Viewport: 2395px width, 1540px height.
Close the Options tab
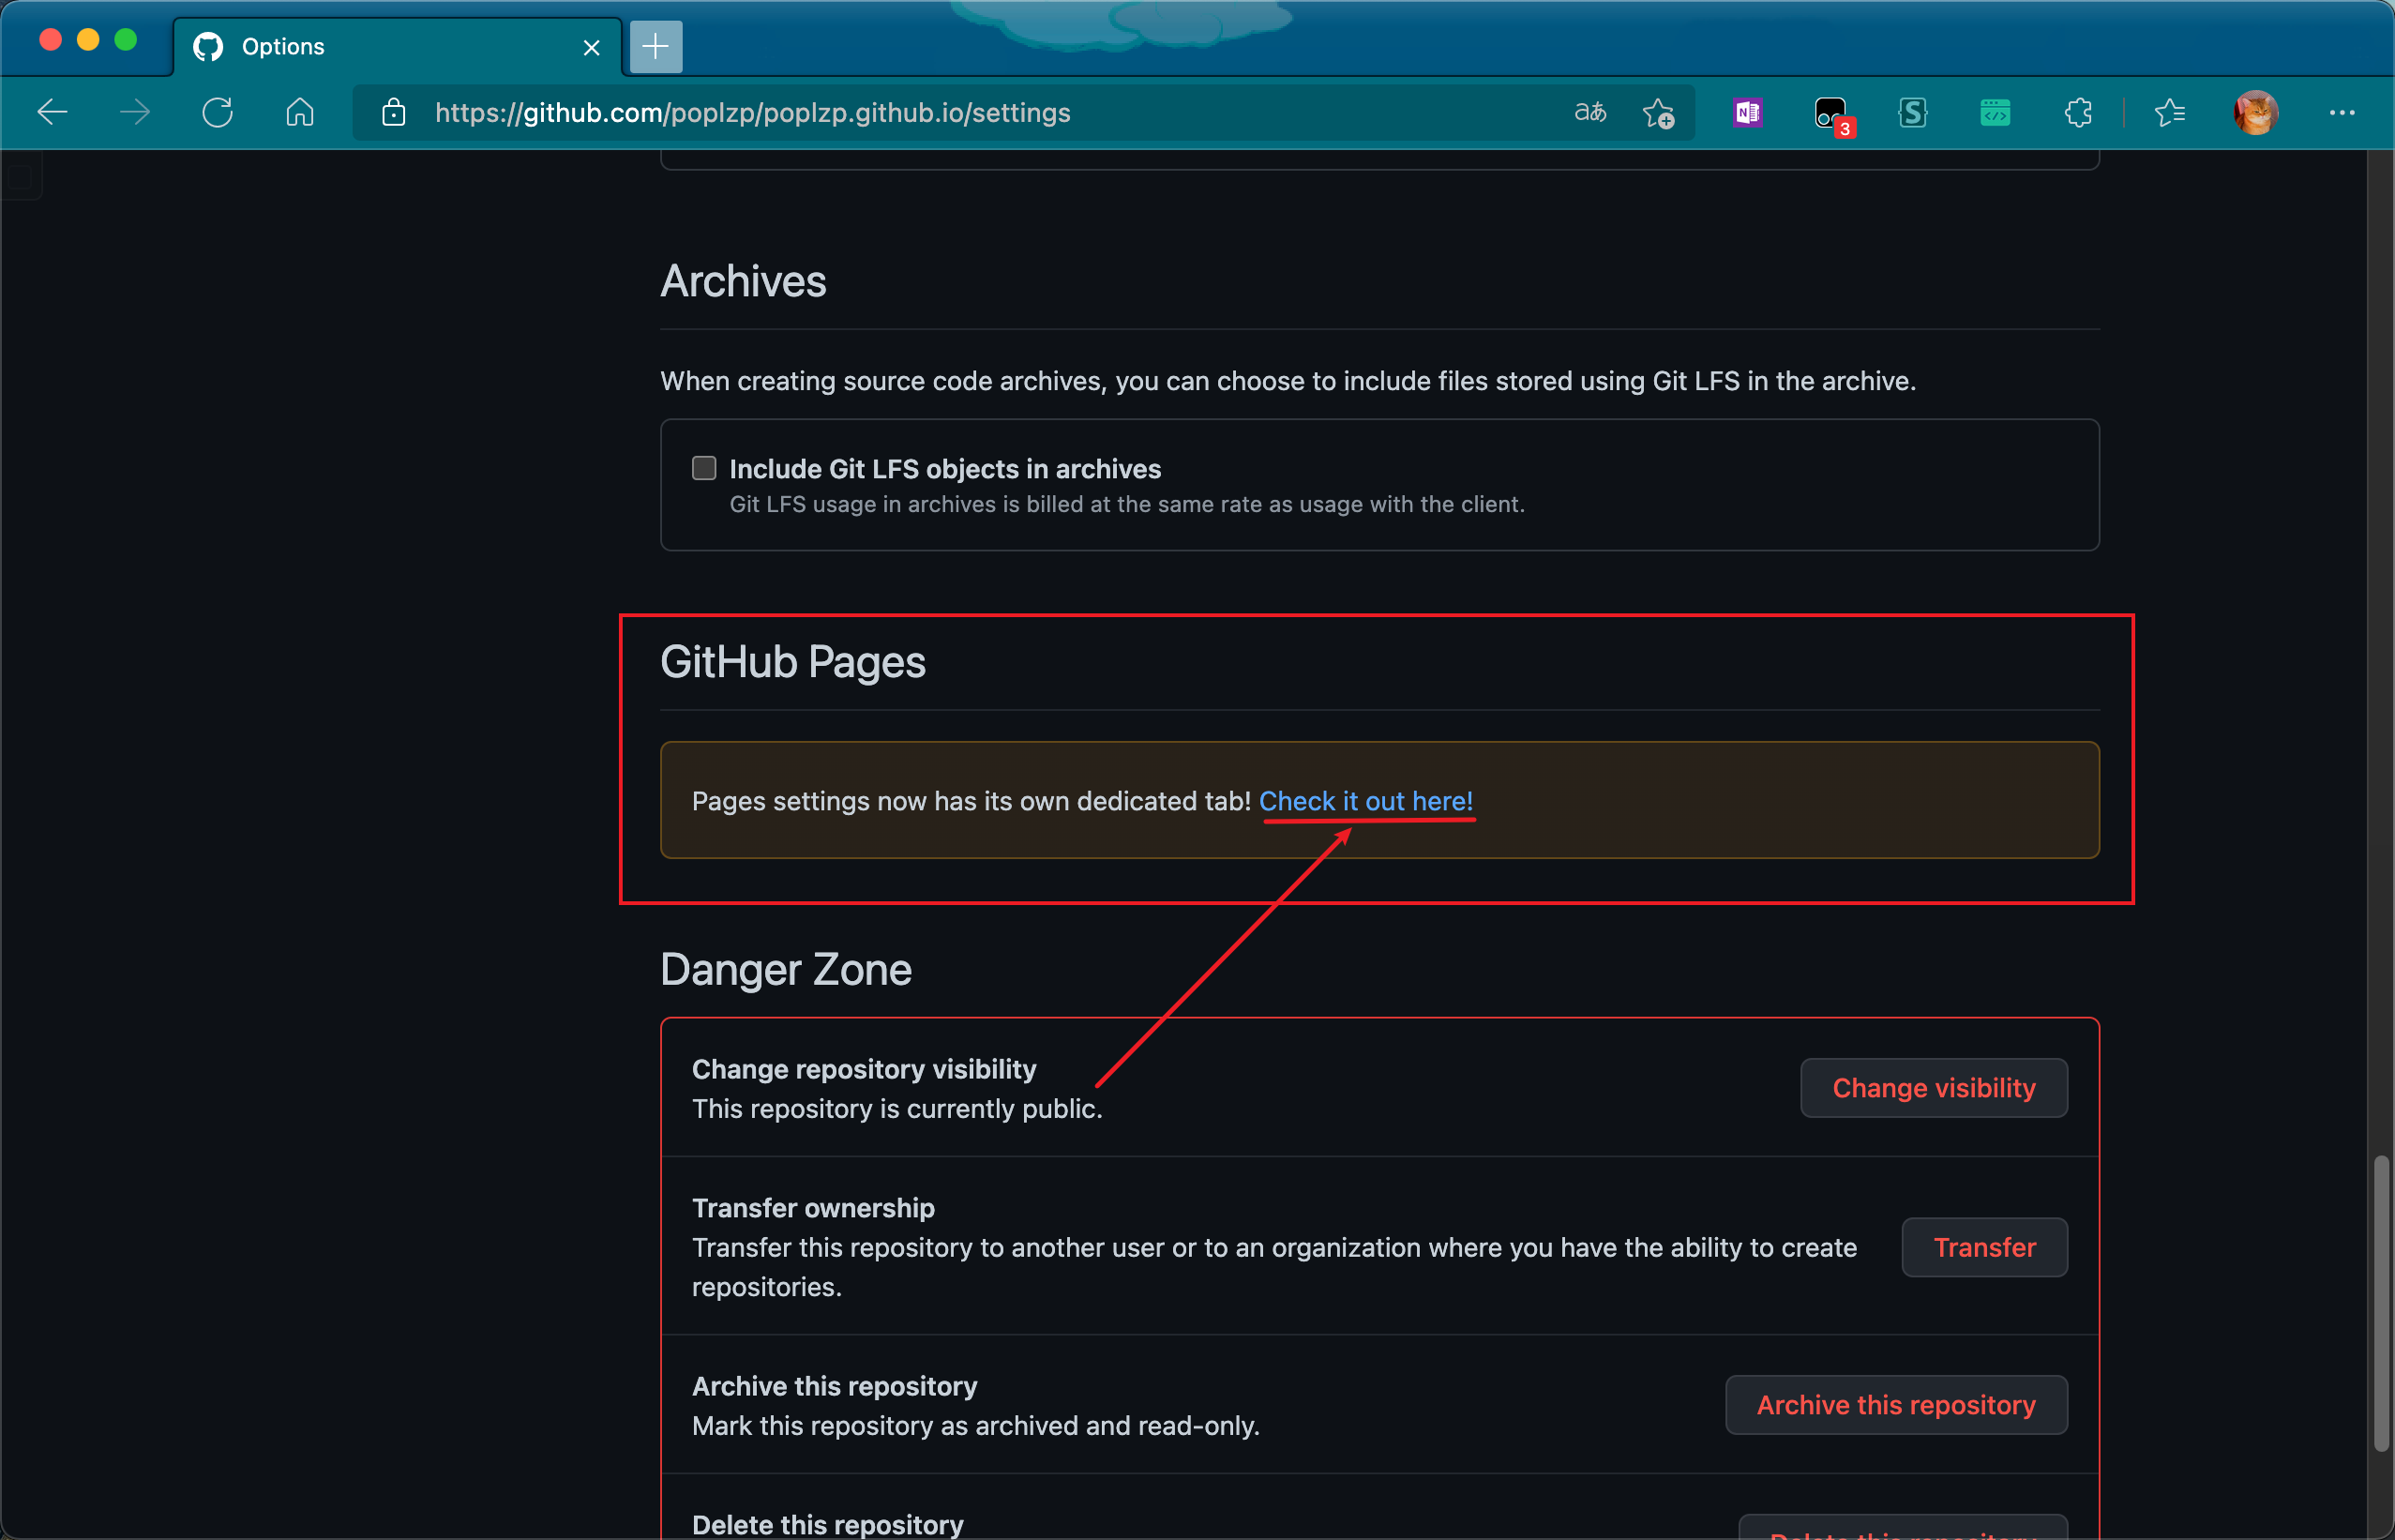click(x=592, y=47)
